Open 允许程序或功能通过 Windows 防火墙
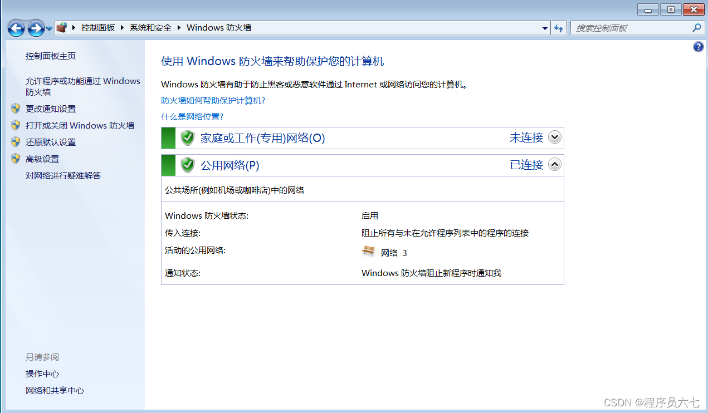The image size is (708, 413). click(83, 86)
